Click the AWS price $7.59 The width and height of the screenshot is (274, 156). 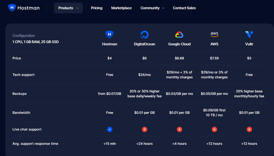tap(214, 58)
